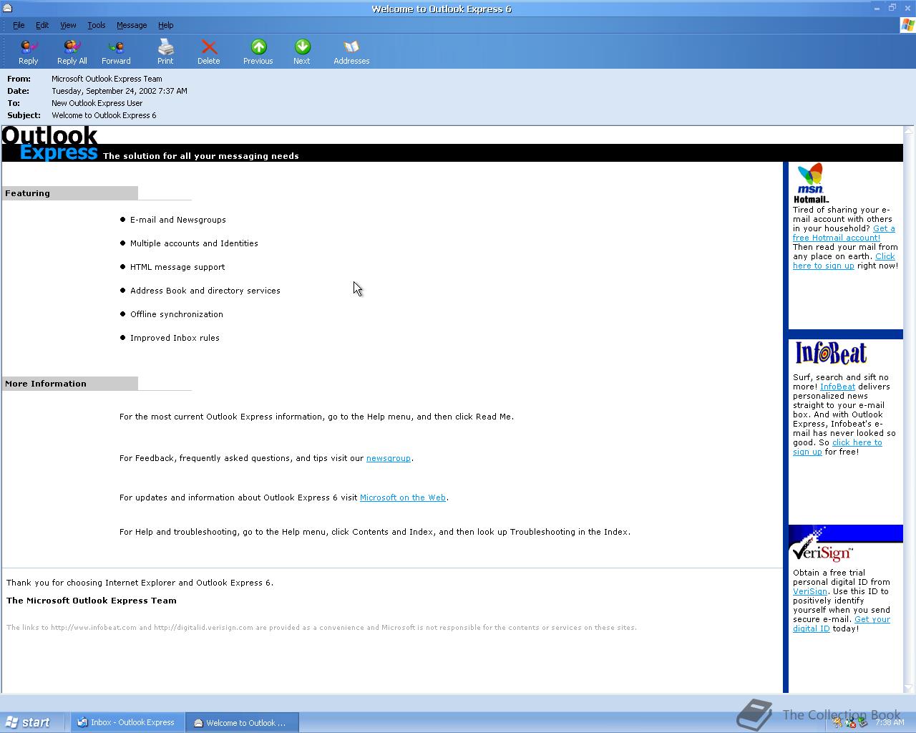916x733 pixels.
Task: Click the VeriSign logo
Action: point(822,546)
